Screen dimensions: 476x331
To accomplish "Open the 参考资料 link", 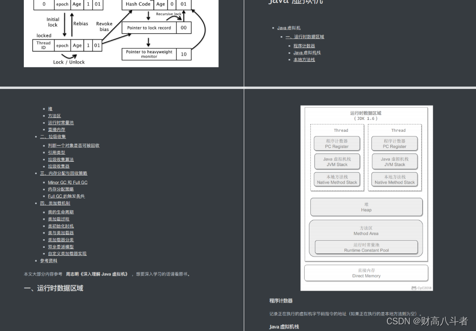I will [50, 260].
